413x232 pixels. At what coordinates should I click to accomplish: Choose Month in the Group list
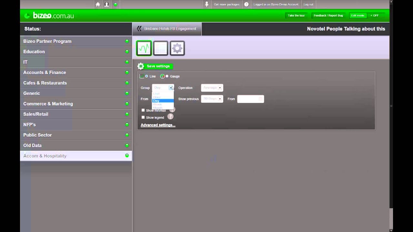click(x=163, y=108)
